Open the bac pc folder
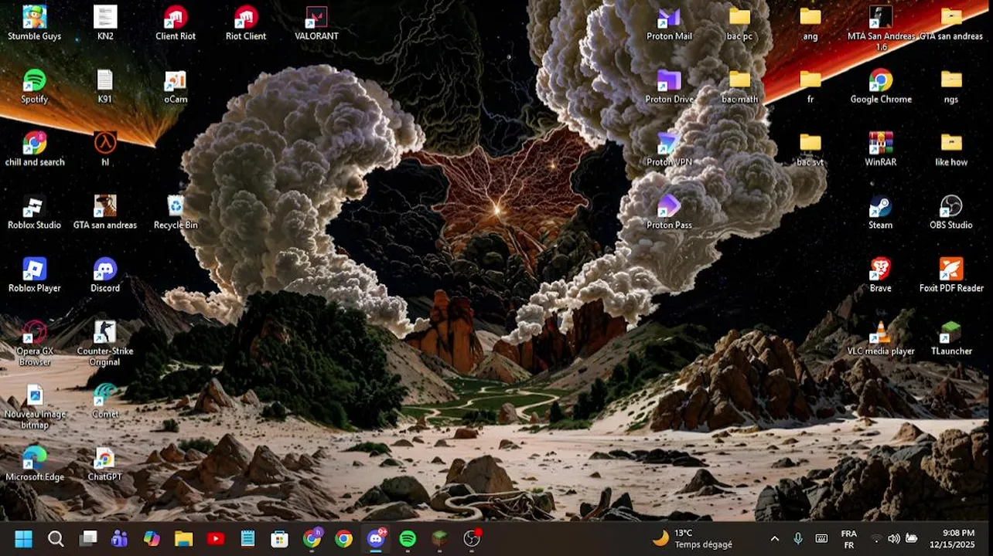993x556 pixels. click(x=739, y=23)
